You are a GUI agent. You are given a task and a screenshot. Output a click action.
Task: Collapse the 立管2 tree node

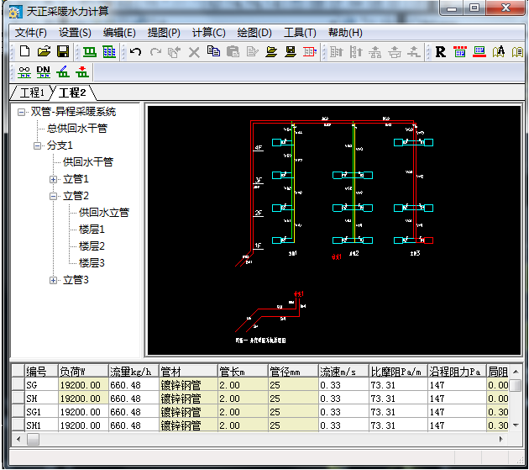click(53, 196)
